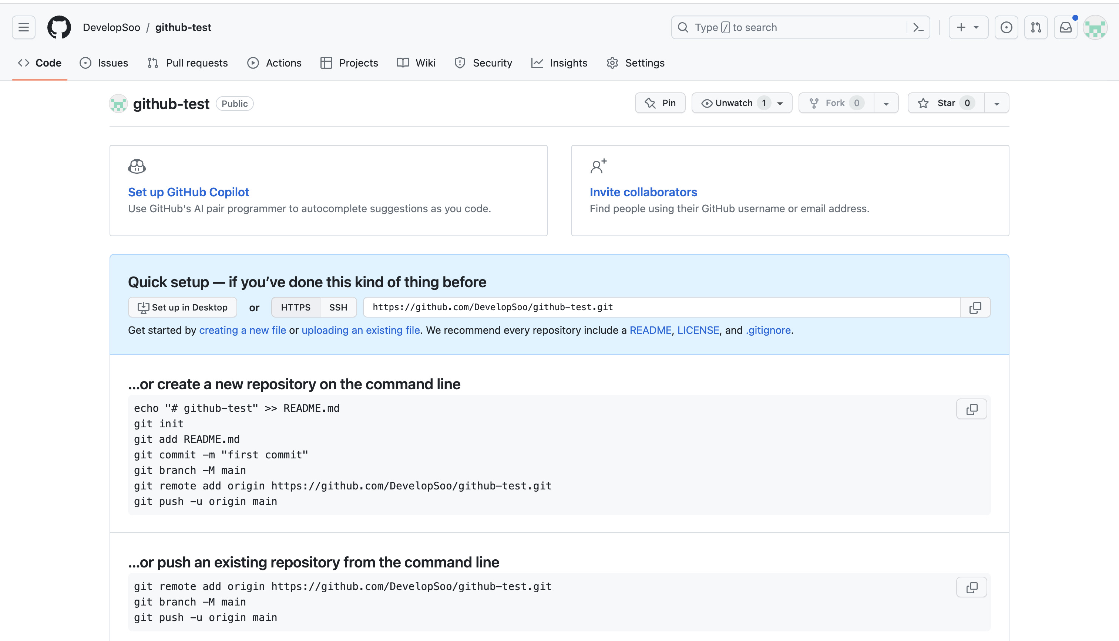Copy the repository URL to clipboard

(975, 307)
